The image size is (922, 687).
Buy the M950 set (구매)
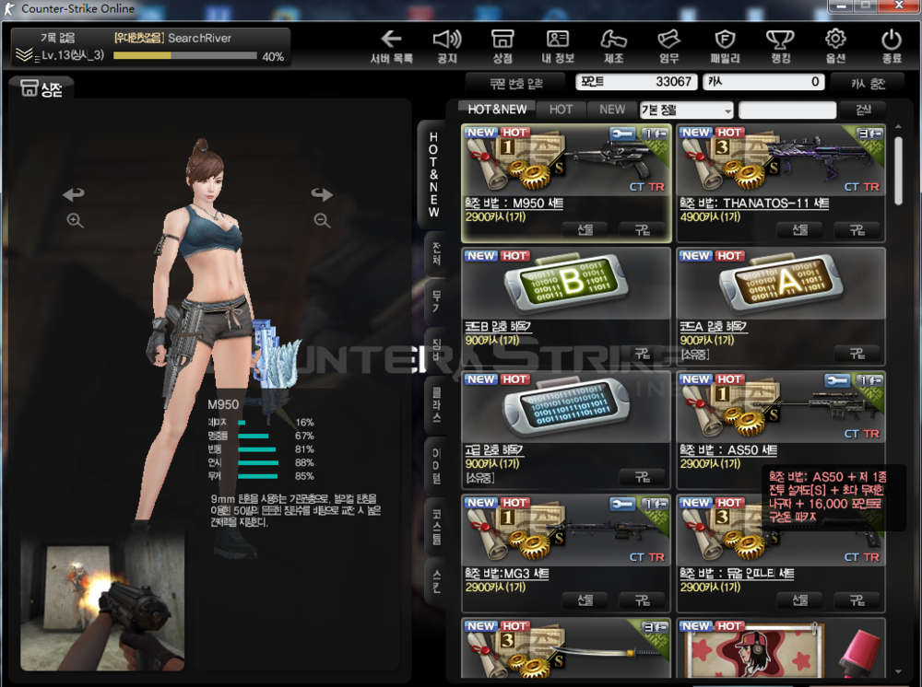click(x=642, y=230)
